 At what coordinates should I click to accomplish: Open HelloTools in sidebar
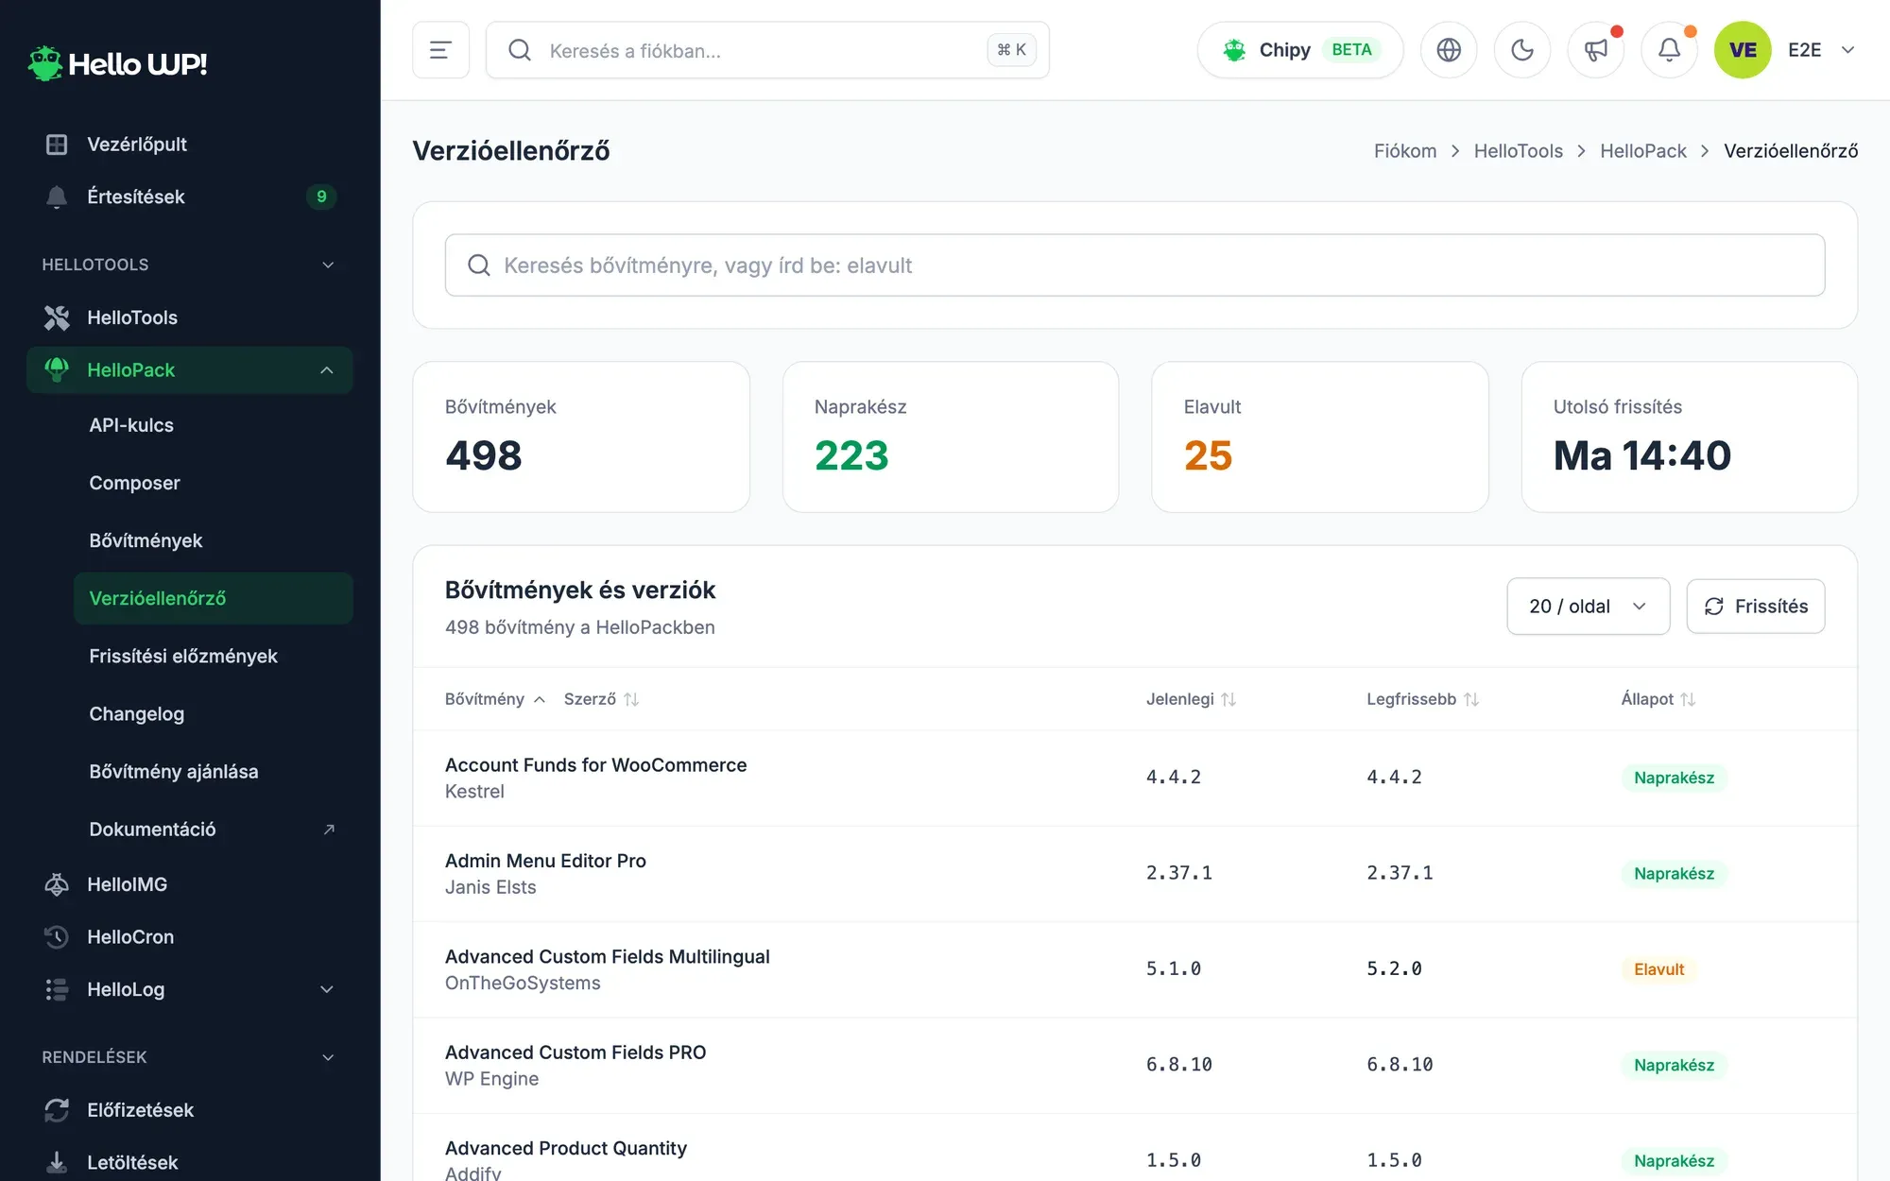click(189, 317)
